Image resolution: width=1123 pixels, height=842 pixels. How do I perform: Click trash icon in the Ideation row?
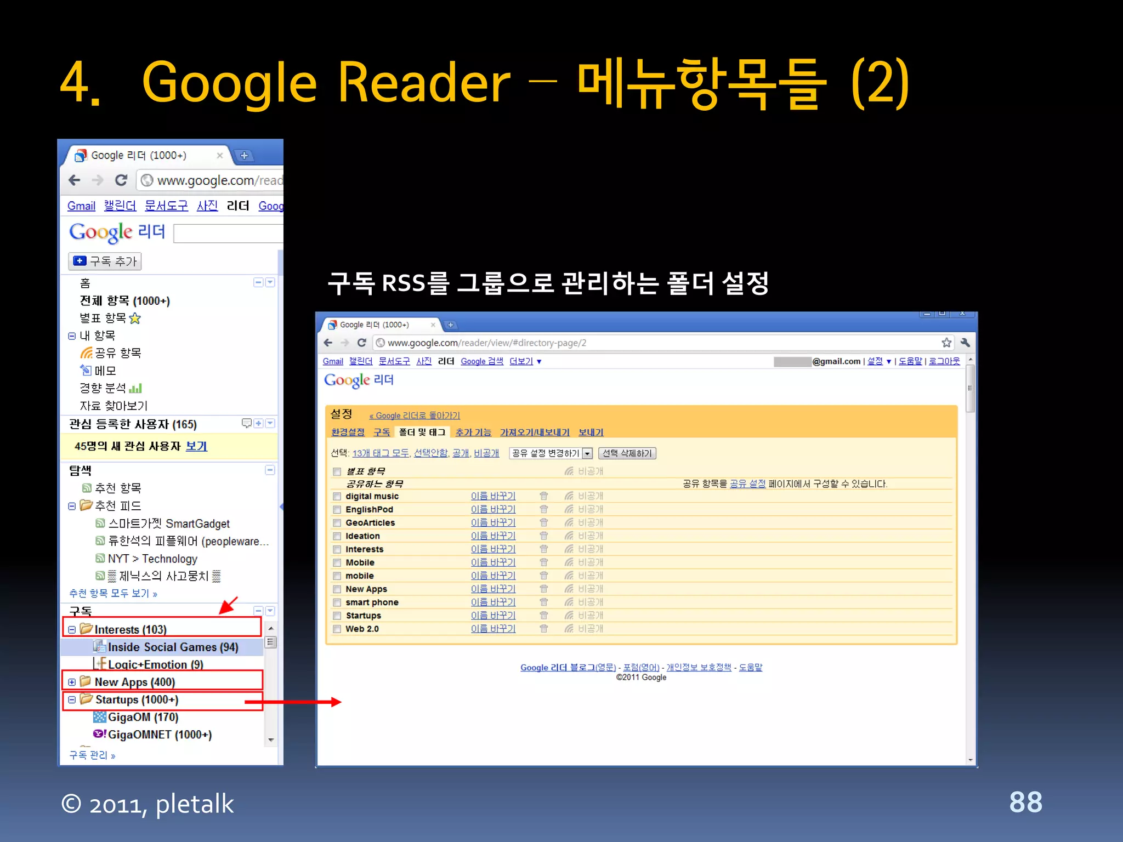(x=543, y=536)
